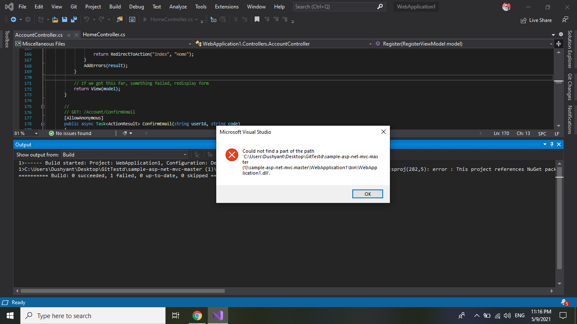The height and width of the screenshot is (324, 577).
Task: Open the tab list dropdown arrow
Action: [x=553, y=35]
